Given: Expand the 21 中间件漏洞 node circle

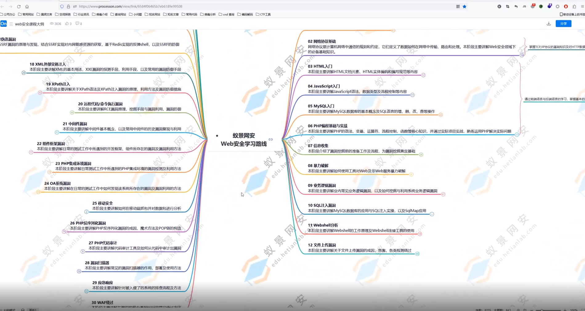Looking at the screenshot, I should coord(57,132).
